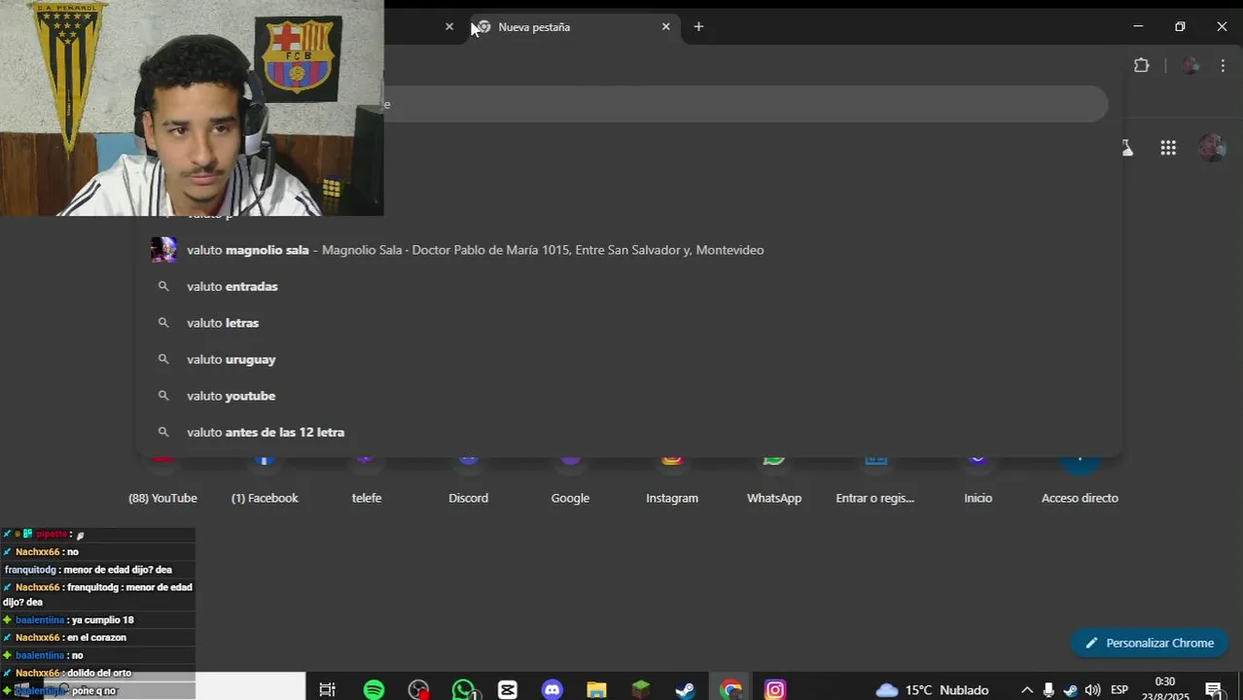
Task: Click the Acceso directo add-shortcut tile
Action: pos(1080,481)
